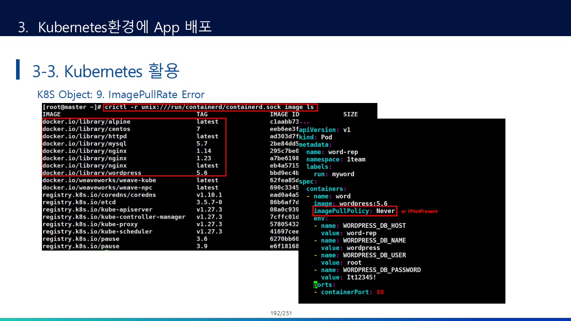Screen dimensions: 571x321
Task: Click the YAML line "apiVersion: v1"
Action: click(x=325, y=130)
